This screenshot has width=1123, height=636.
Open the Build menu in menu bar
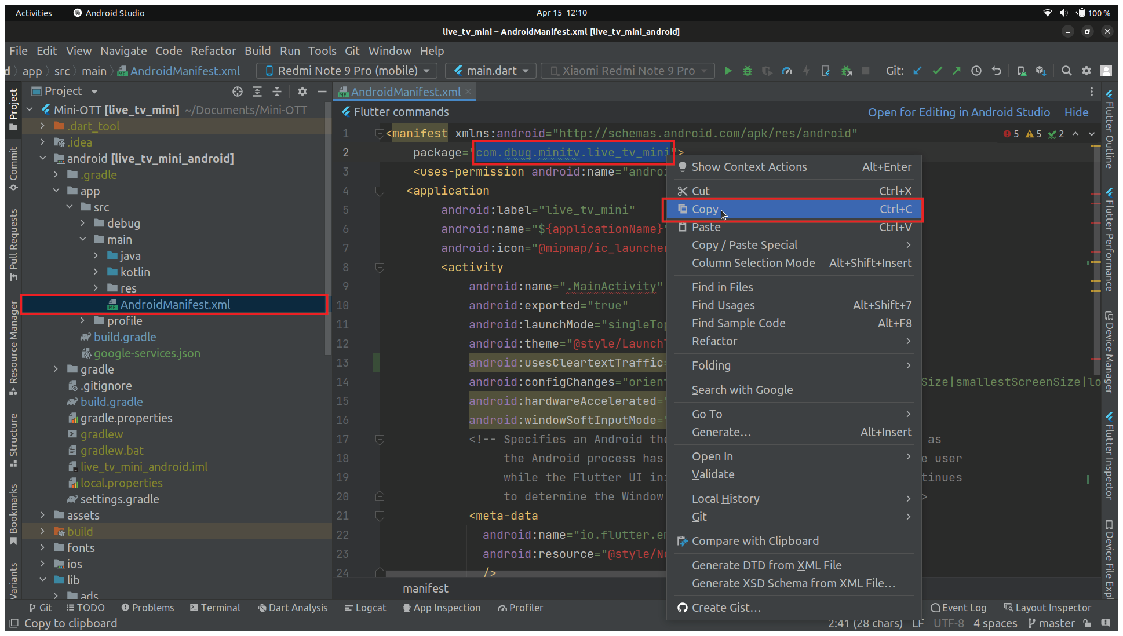tap(257, 51)
